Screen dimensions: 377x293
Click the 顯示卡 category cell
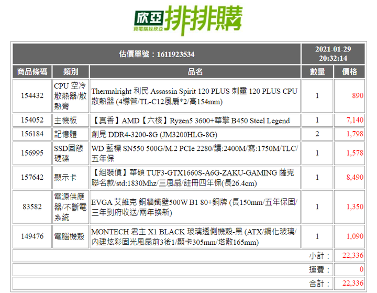coord(71,178)
